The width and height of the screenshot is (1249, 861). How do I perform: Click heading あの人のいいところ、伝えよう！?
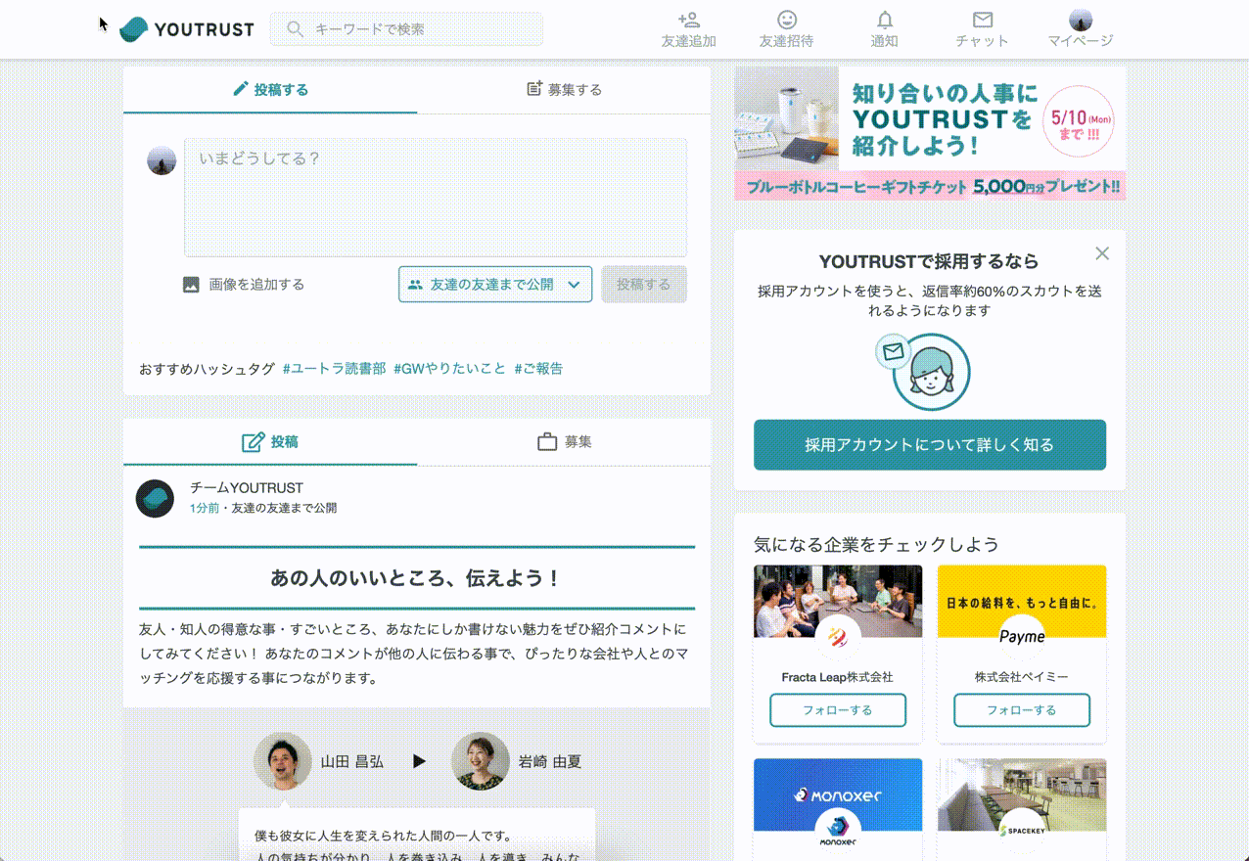pyautogui.click(x=417, y=578)
